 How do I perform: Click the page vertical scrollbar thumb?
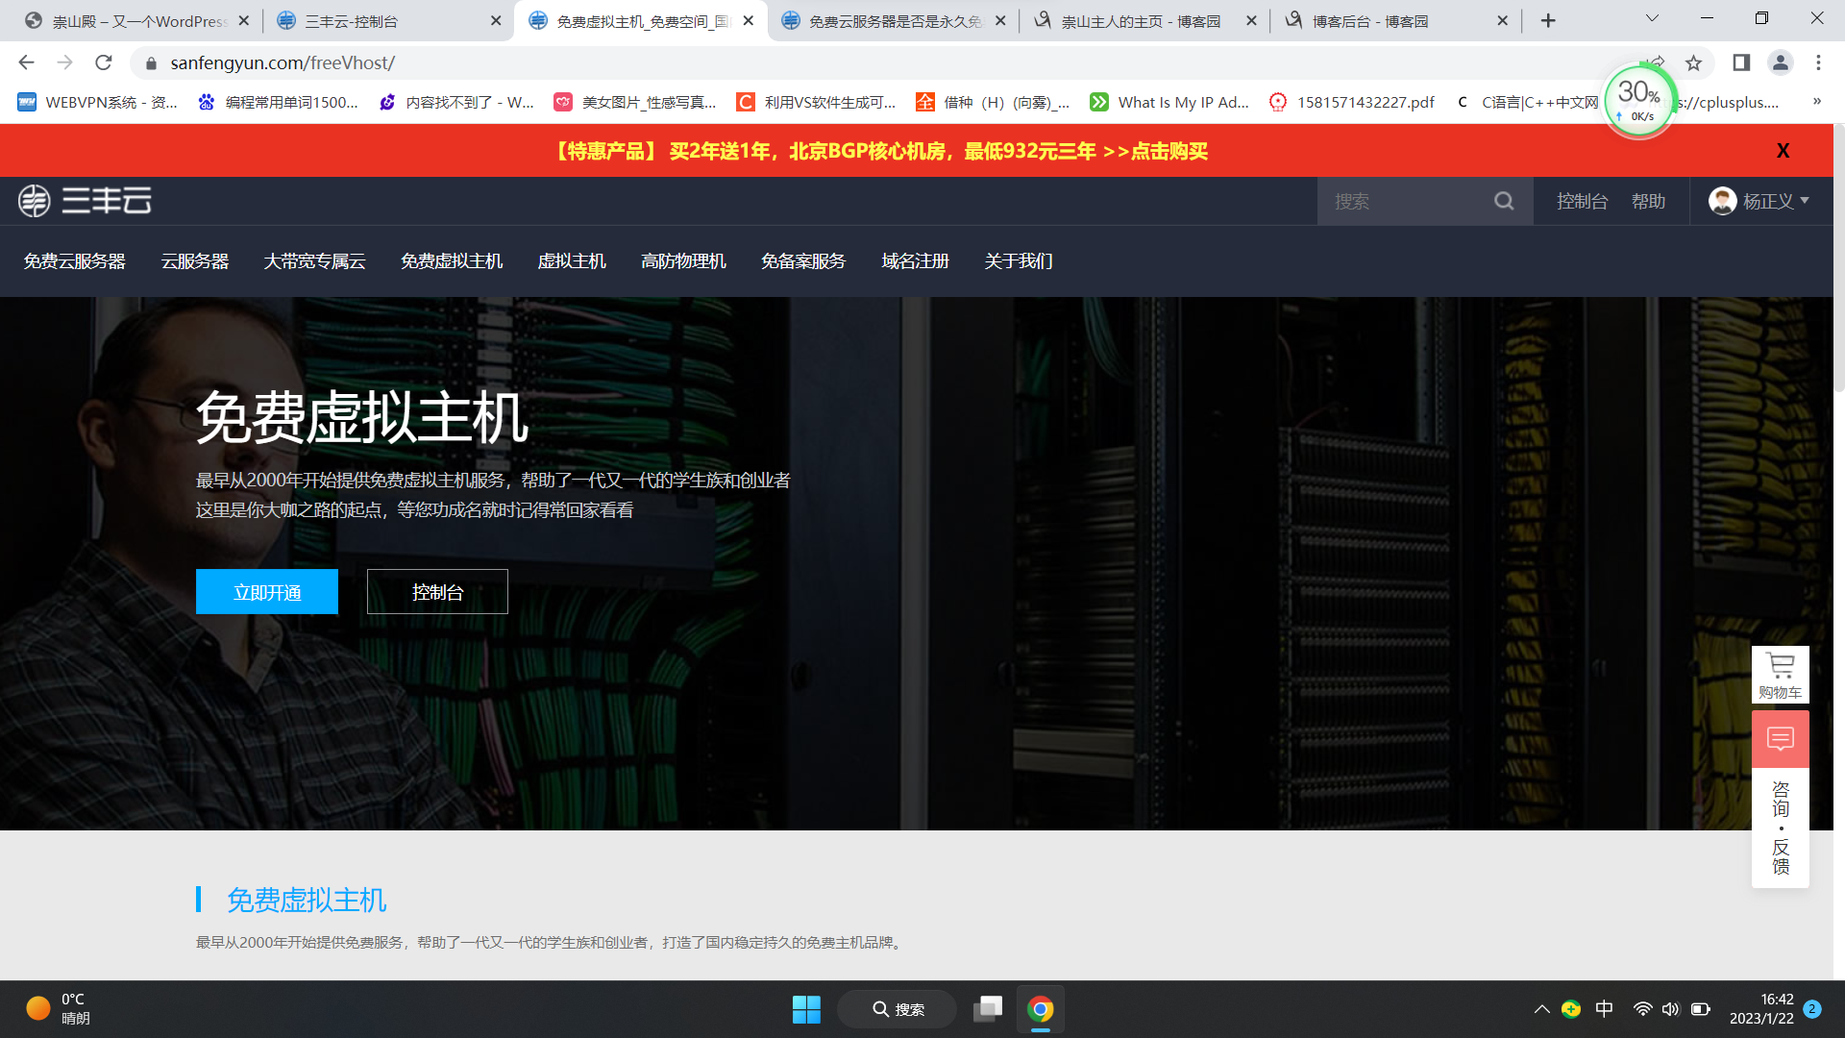[x=1838, y=259]
